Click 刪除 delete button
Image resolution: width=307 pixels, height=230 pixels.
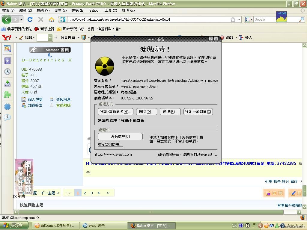coord(146,112)
